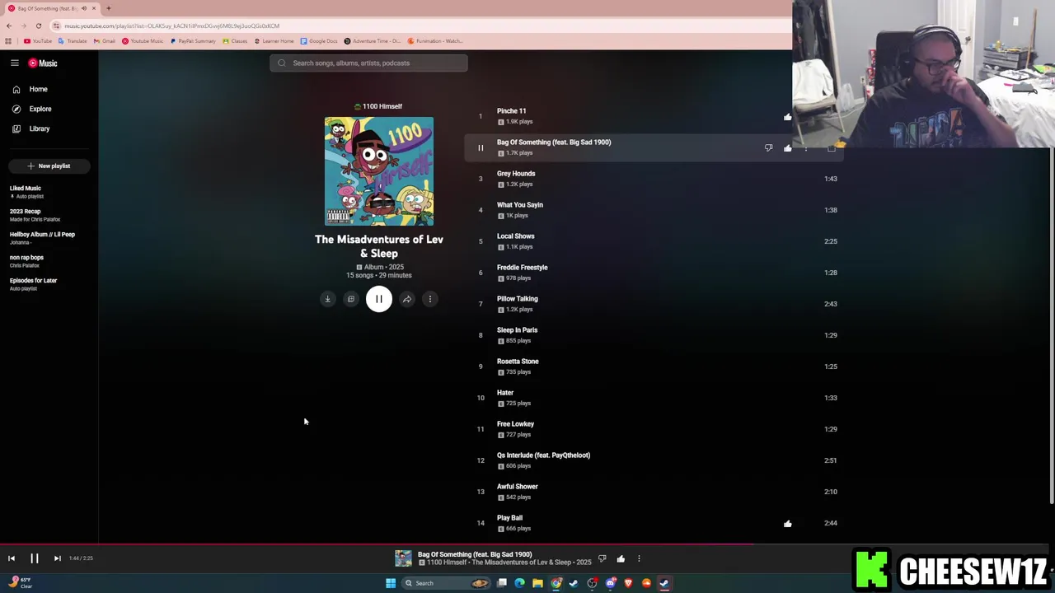Toggle like on Play Ball
1055x593 pixels.
pyautogui.click(x=788, y=524)
